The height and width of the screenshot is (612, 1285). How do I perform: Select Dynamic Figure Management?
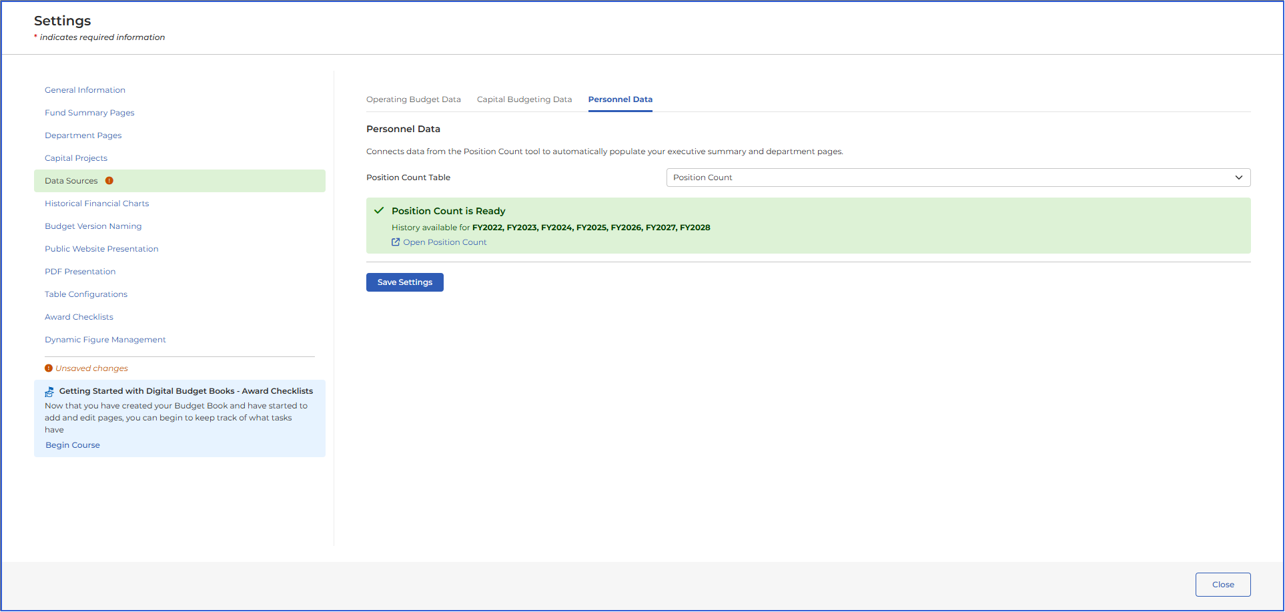105,340
